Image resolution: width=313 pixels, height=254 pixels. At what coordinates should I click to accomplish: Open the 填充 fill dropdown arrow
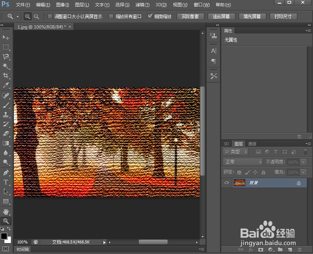point(304,172)
